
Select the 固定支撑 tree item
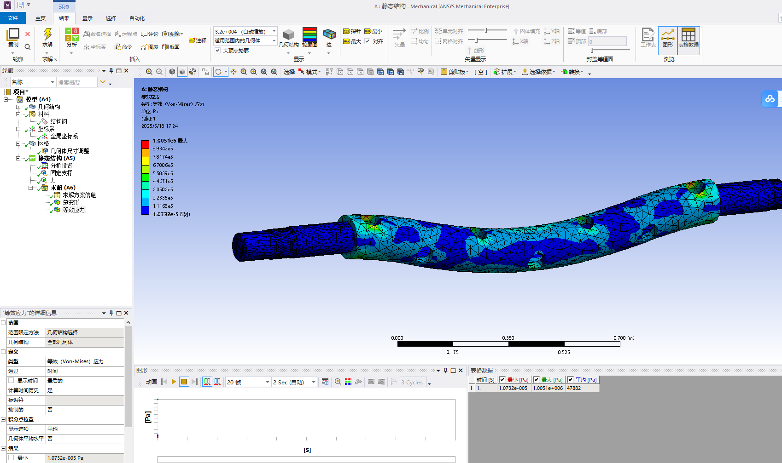tap(61, 173)
